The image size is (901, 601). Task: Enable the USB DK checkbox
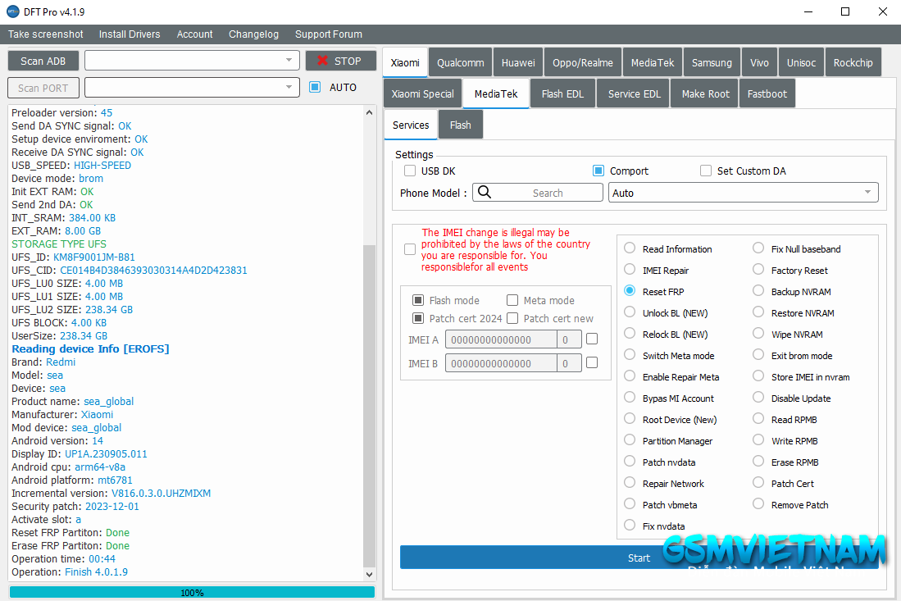coord(410,171)
